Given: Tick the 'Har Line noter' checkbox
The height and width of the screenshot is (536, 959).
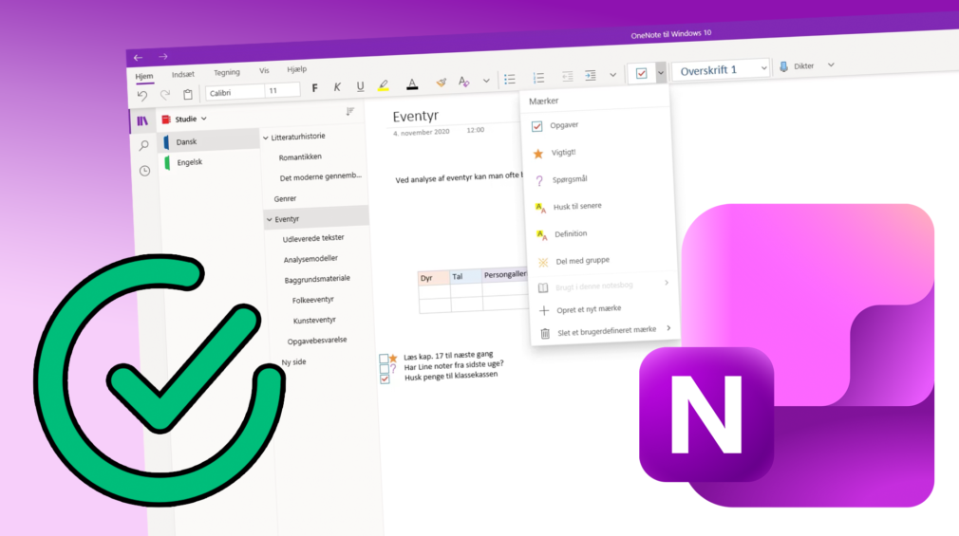Looking at the screenshot, I should click(384, 368).
